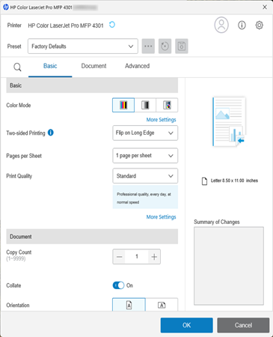Viewport: 273px width, 337px height.
Task: Click the printer name 'HP Color LaserJet Pro MFP 4301'
Action: click(66, 25)
